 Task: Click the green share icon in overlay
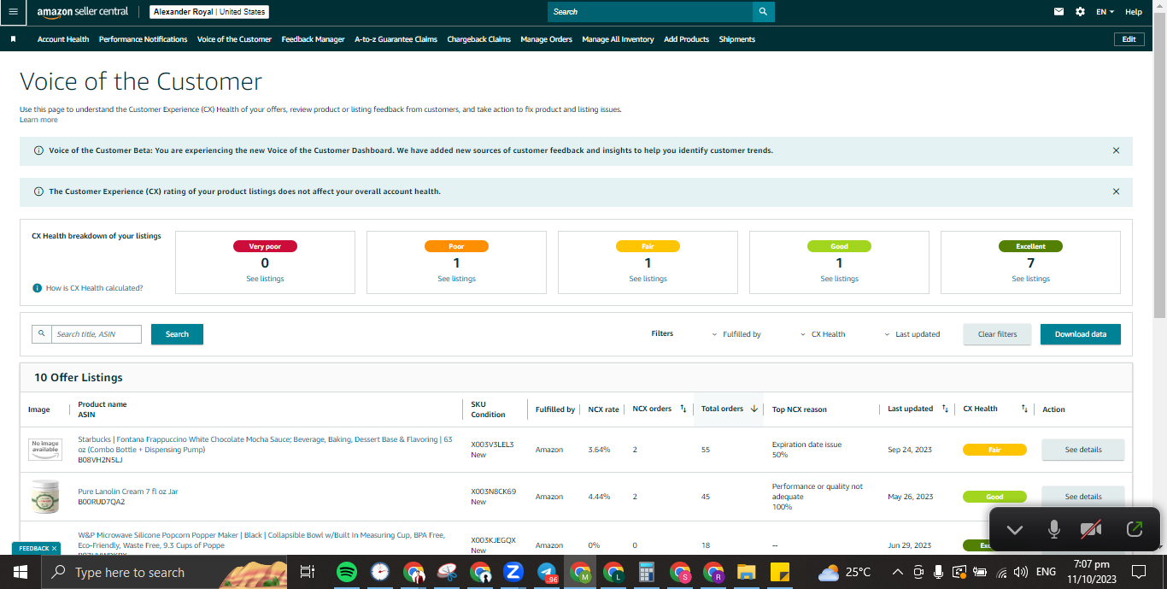(1135, 530)
